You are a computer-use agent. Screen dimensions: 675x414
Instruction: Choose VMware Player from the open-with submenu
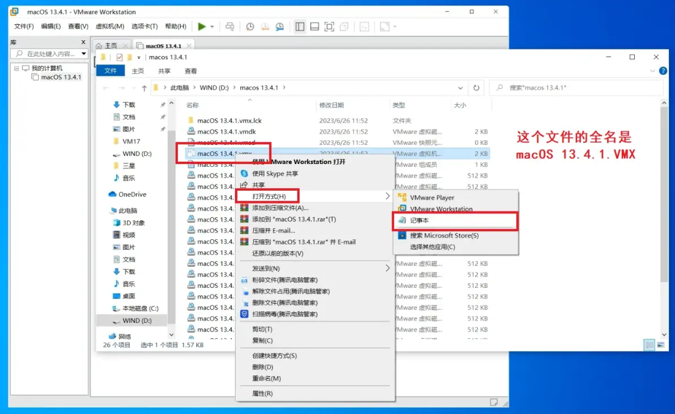[455, 198]
